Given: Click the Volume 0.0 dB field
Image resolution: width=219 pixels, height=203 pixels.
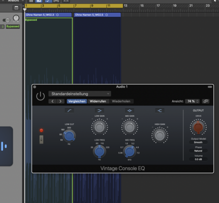Looking at the screenshot, I should (x=198, y=159).
